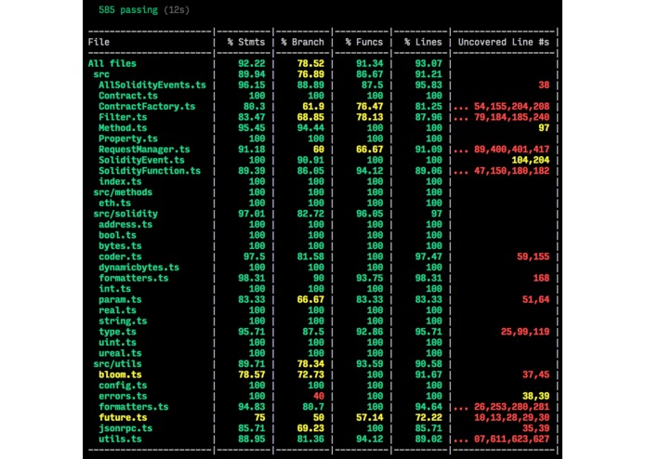Select the yellow 'future.ts' file name
The height and width of the screenshot is (459, 646).
[123, 417]
